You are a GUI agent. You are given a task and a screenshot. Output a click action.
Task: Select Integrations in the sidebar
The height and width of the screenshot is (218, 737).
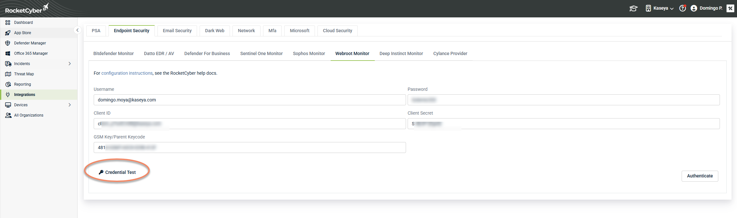(39, 95)
